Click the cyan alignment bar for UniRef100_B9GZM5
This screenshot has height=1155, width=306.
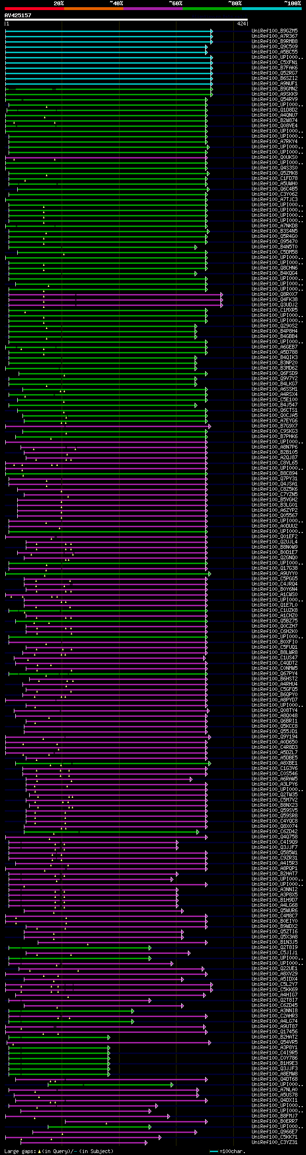tap(109, 31)
